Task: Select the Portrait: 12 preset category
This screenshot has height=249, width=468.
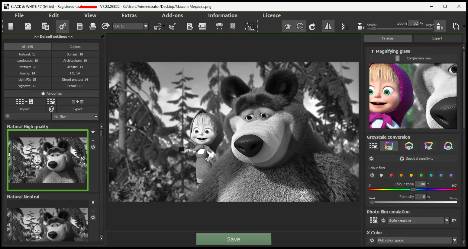Action: (x=27, y=67)
